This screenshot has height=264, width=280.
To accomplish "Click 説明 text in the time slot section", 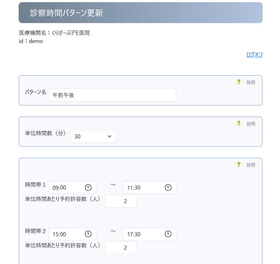I will (251, 165).
